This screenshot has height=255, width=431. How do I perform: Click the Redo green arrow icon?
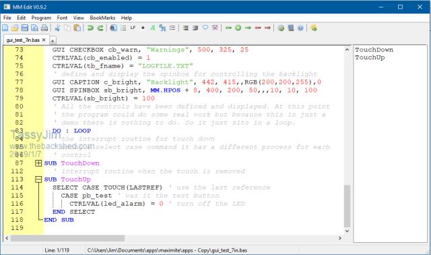click(100, 28)
